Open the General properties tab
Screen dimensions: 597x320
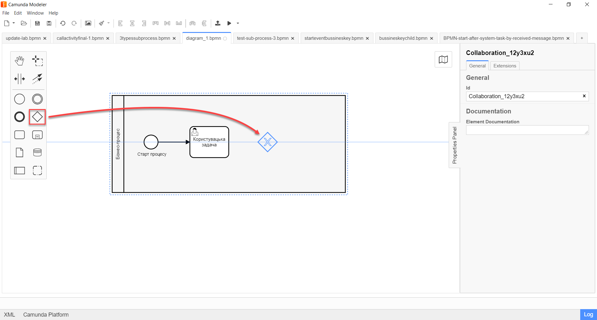pos(477,66)
